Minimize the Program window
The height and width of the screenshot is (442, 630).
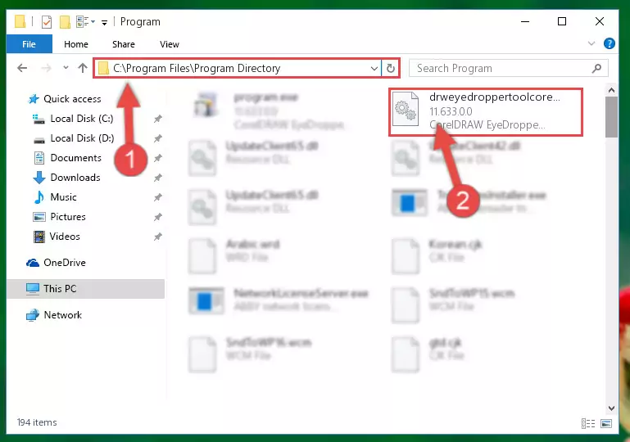click(x=525, y=21)
